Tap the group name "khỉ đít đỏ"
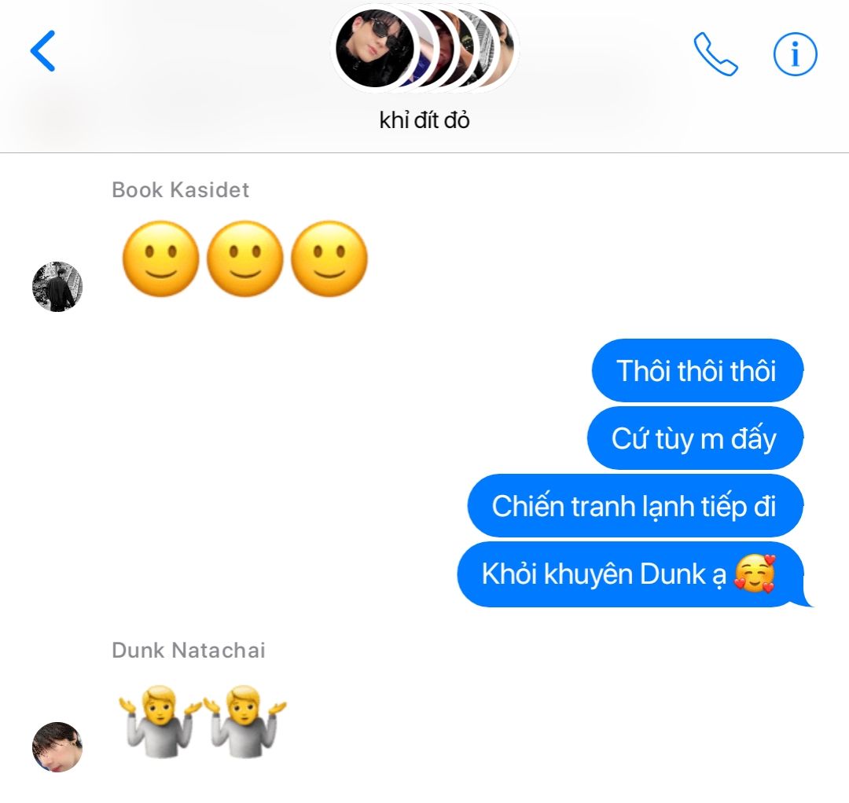 click(424, 120)
